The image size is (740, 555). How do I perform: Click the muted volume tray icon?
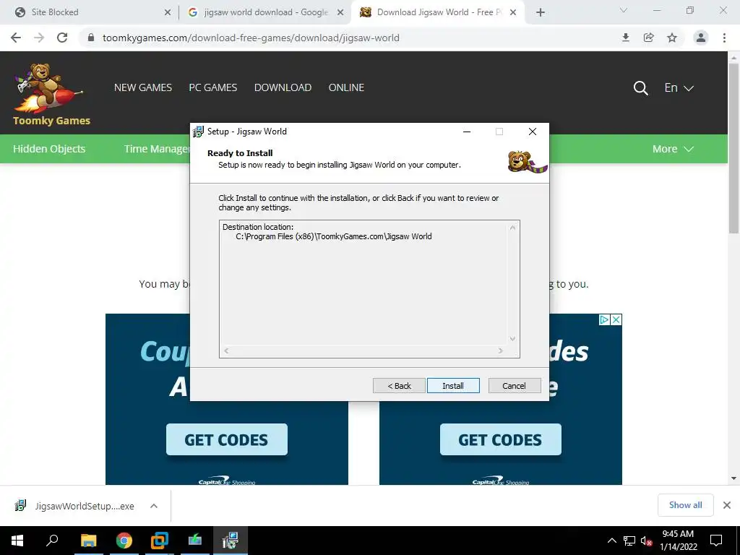click(x=646, y=541)
